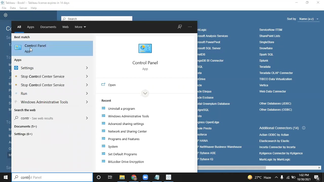Click the Windows search box containing contr
Viewport: 324px width, 182px height.
point(52,177)
